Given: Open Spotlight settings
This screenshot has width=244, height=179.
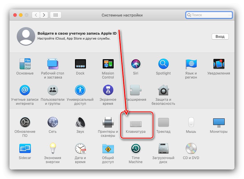Looking at the screenshot, I should click(x=163, y=64).
